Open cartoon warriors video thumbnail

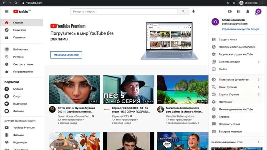[x=74, y=141]
